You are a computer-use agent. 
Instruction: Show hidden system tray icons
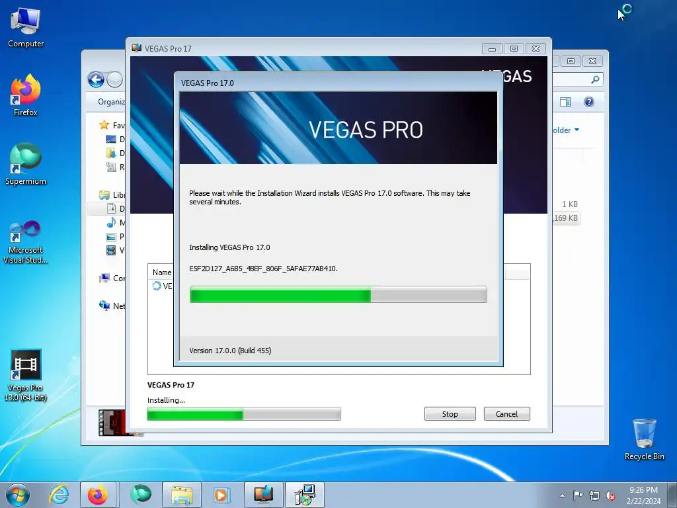tap(562, 495)
